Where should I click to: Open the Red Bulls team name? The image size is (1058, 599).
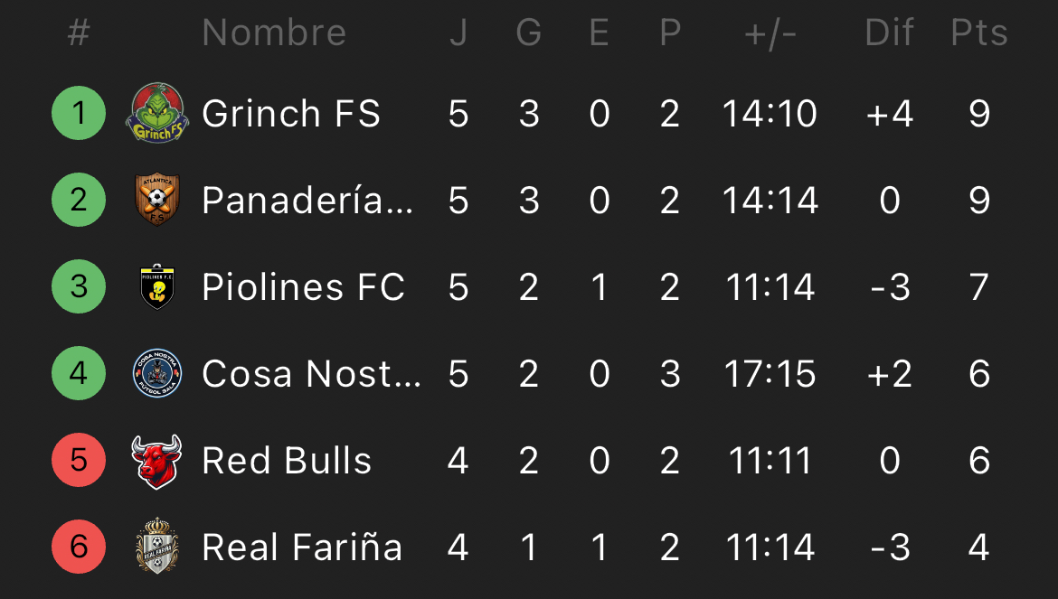(x=287, y=461)
